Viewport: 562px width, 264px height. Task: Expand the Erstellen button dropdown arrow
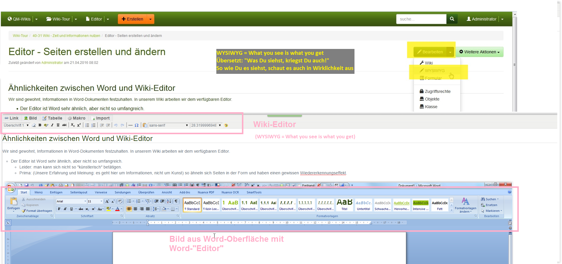pyautogui.click(x=150, y=19)
